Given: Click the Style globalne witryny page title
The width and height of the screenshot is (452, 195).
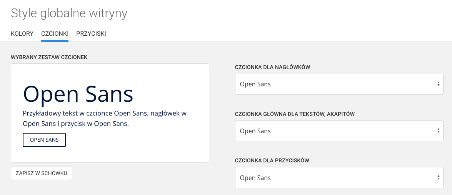Looking at the screenshot, I should click(69, 13).
